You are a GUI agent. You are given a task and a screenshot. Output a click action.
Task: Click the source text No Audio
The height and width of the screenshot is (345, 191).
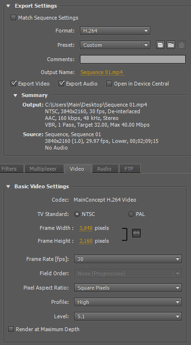(x=56, y=148)
